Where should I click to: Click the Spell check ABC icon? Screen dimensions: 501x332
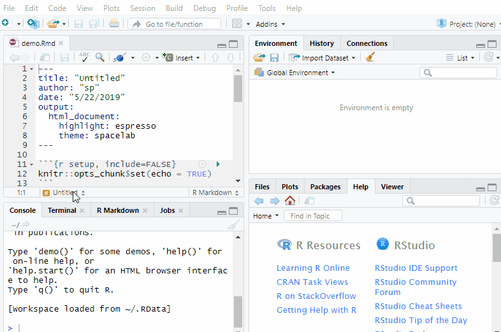point(84,57)
